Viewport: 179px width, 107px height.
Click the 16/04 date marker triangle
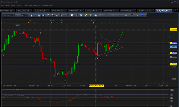tap(61, 23)
